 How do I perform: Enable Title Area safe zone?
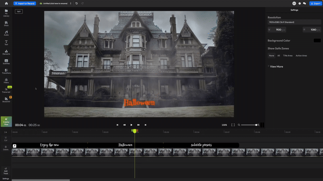coord(288,56)
